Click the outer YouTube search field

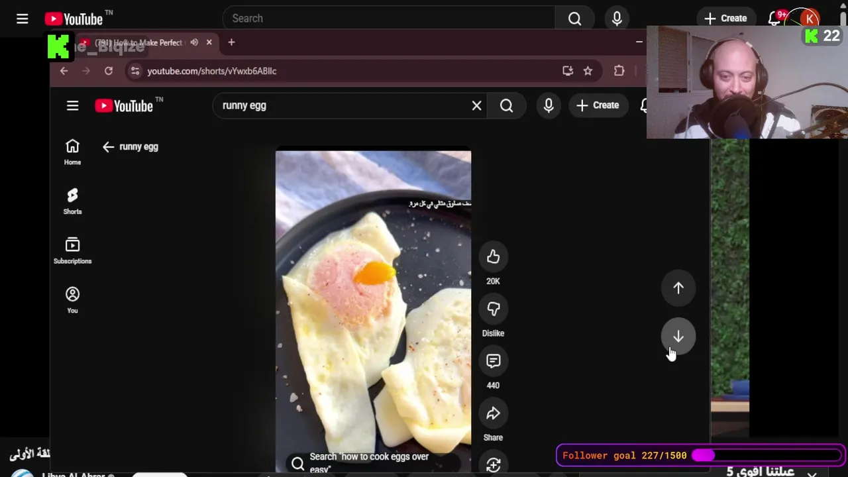pyautogui.click(x=389, y=19)
